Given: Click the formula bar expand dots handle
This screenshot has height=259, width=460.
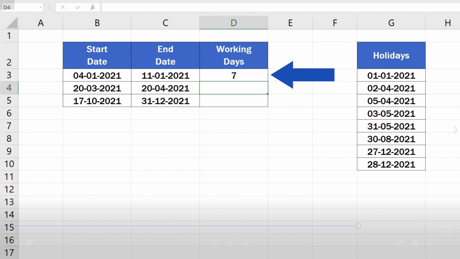Looking at the screenshot, I should [49, 7].
